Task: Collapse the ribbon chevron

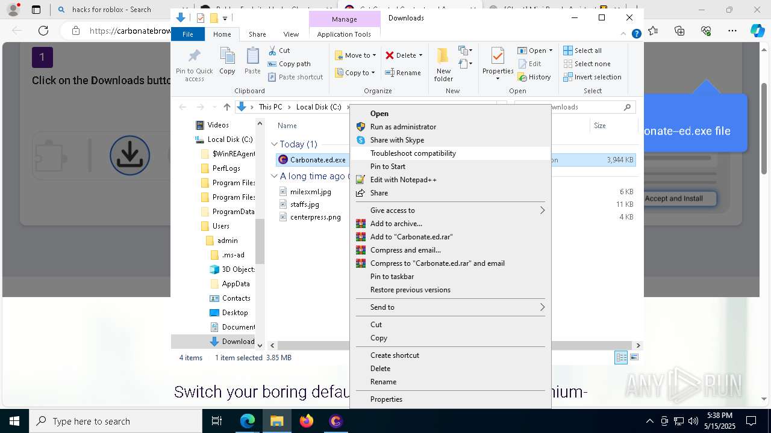Action: point(625,34)
